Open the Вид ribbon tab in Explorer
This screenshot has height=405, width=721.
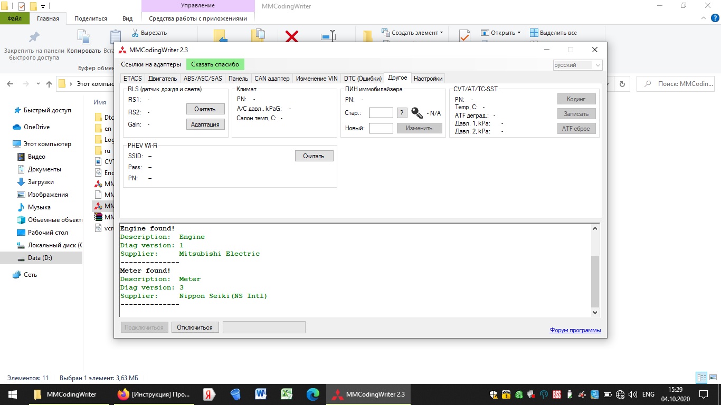[128, 18]
